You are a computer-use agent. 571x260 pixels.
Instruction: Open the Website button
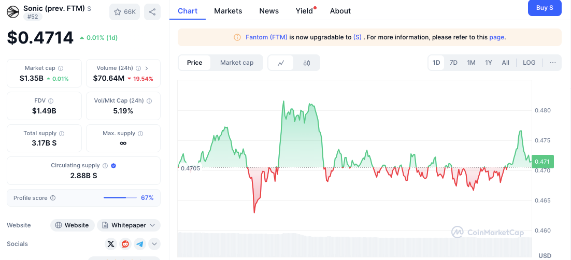72,225
